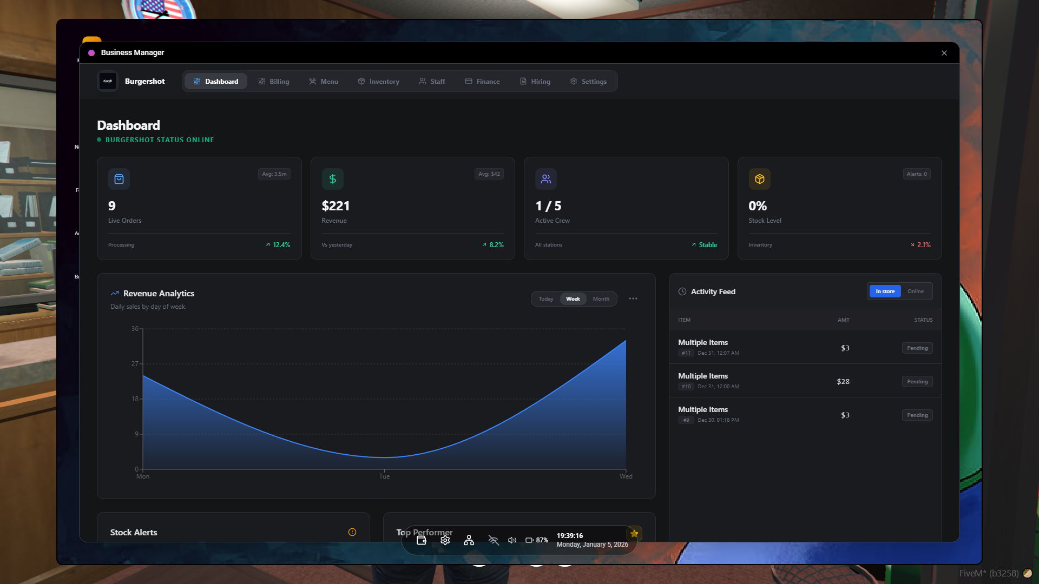Open the Settings tab

coord(589,81)
